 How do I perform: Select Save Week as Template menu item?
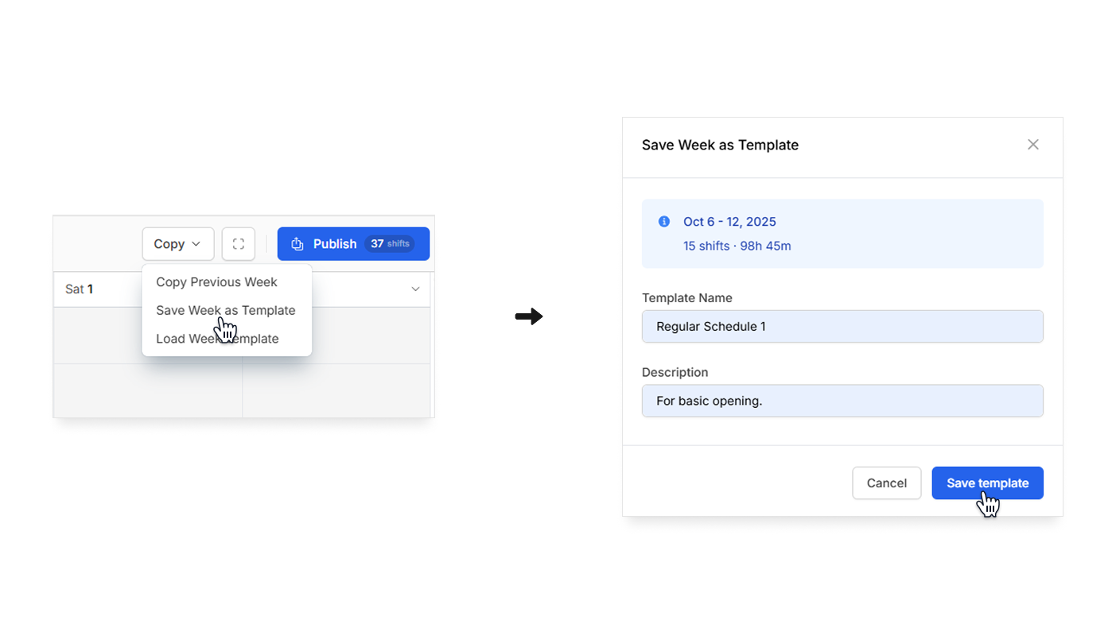225,310
